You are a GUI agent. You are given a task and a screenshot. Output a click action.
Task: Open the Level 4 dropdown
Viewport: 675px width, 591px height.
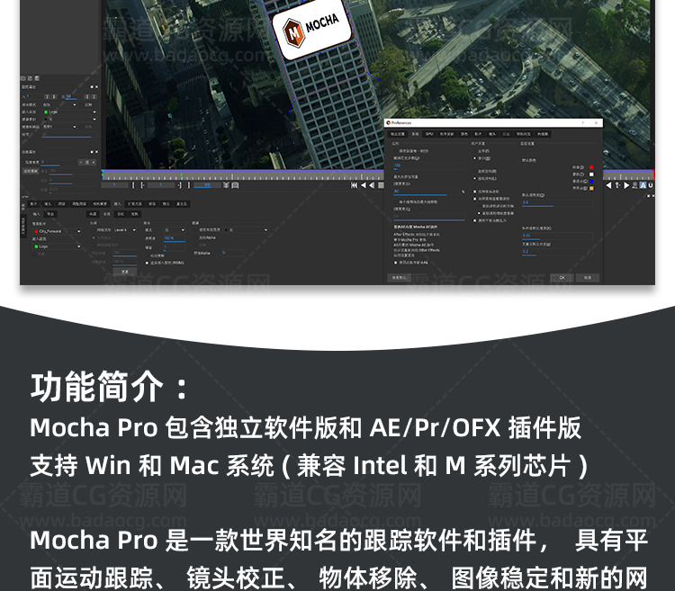[125, 230]
